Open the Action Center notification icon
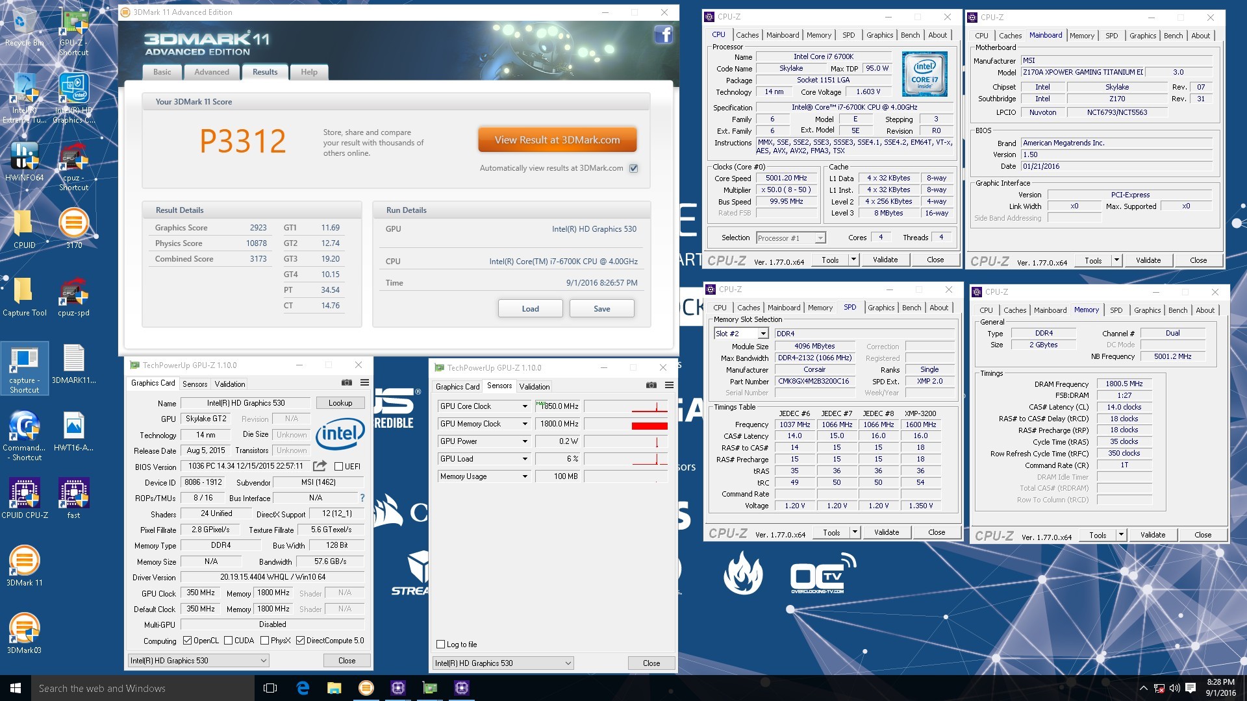This screenshot has height=701, width=1247. (x=1190, y=688)
